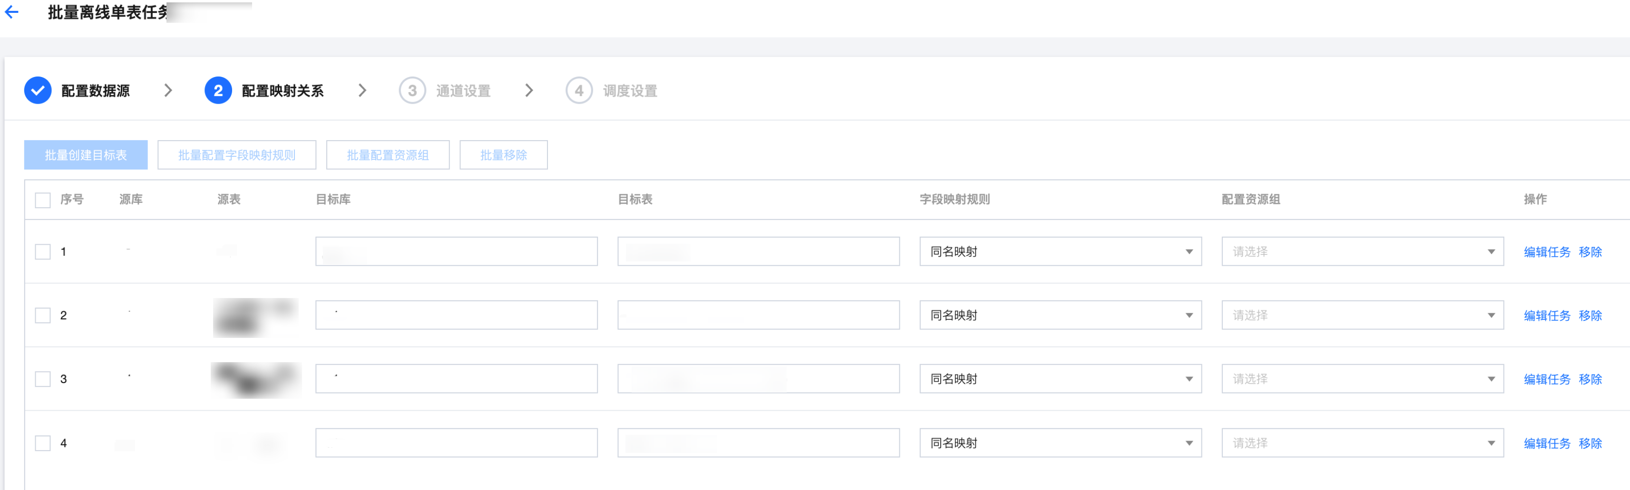
Task: Go to 调度设置 step
Action: pos(630,90)
